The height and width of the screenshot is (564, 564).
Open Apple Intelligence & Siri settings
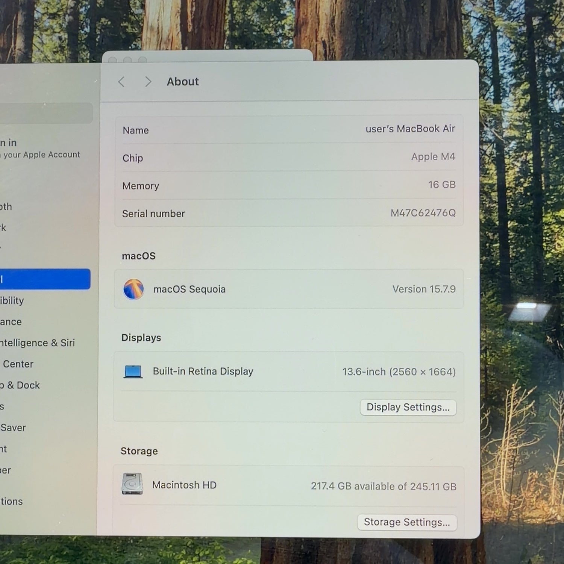[x=38, y=343]
